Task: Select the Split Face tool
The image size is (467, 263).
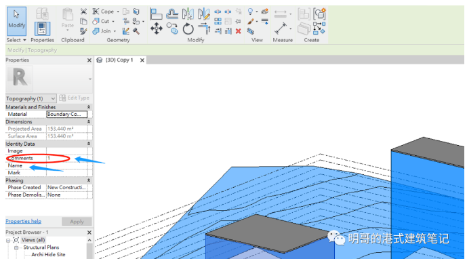Action: (x=136, y=12)
